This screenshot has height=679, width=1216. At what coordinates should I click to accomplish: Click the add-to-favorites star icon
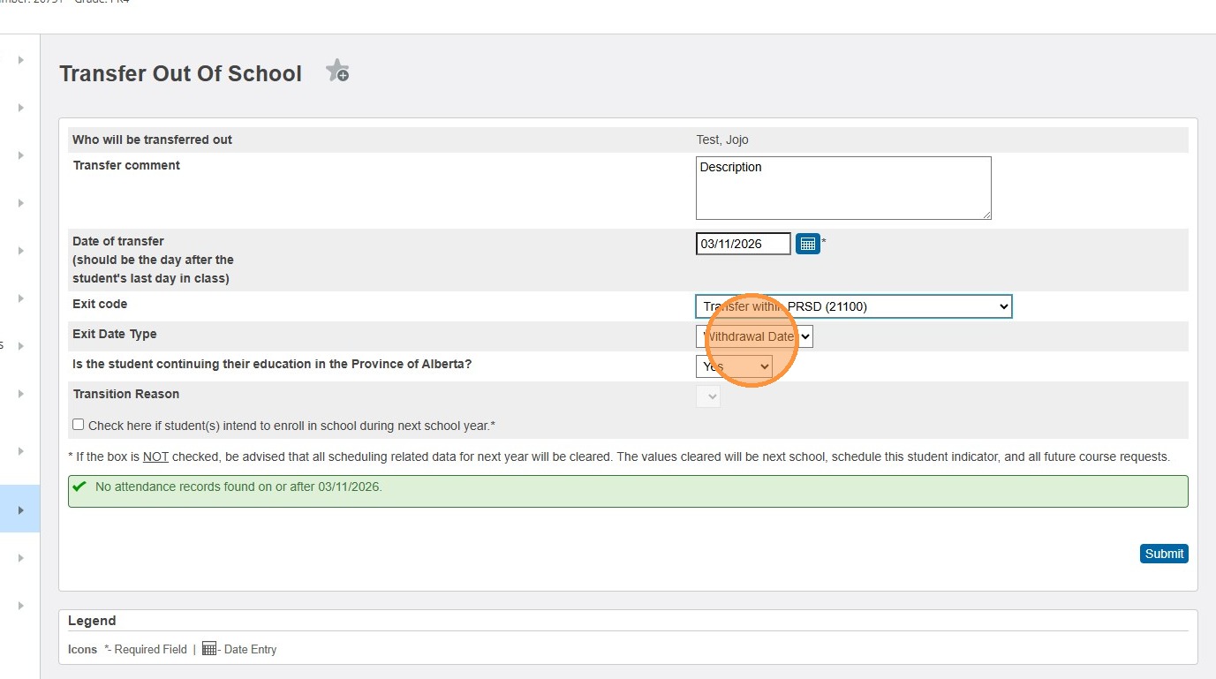pos(336,72)
